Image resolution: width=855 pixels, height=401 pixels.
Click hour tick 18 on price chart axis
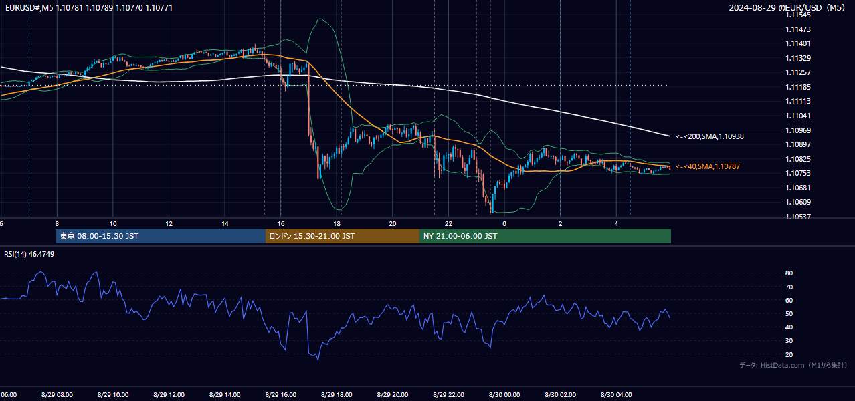(x=337, y=223)
